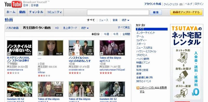
Task: Open the クイックリスト (0) link
Action: point(173,4)
